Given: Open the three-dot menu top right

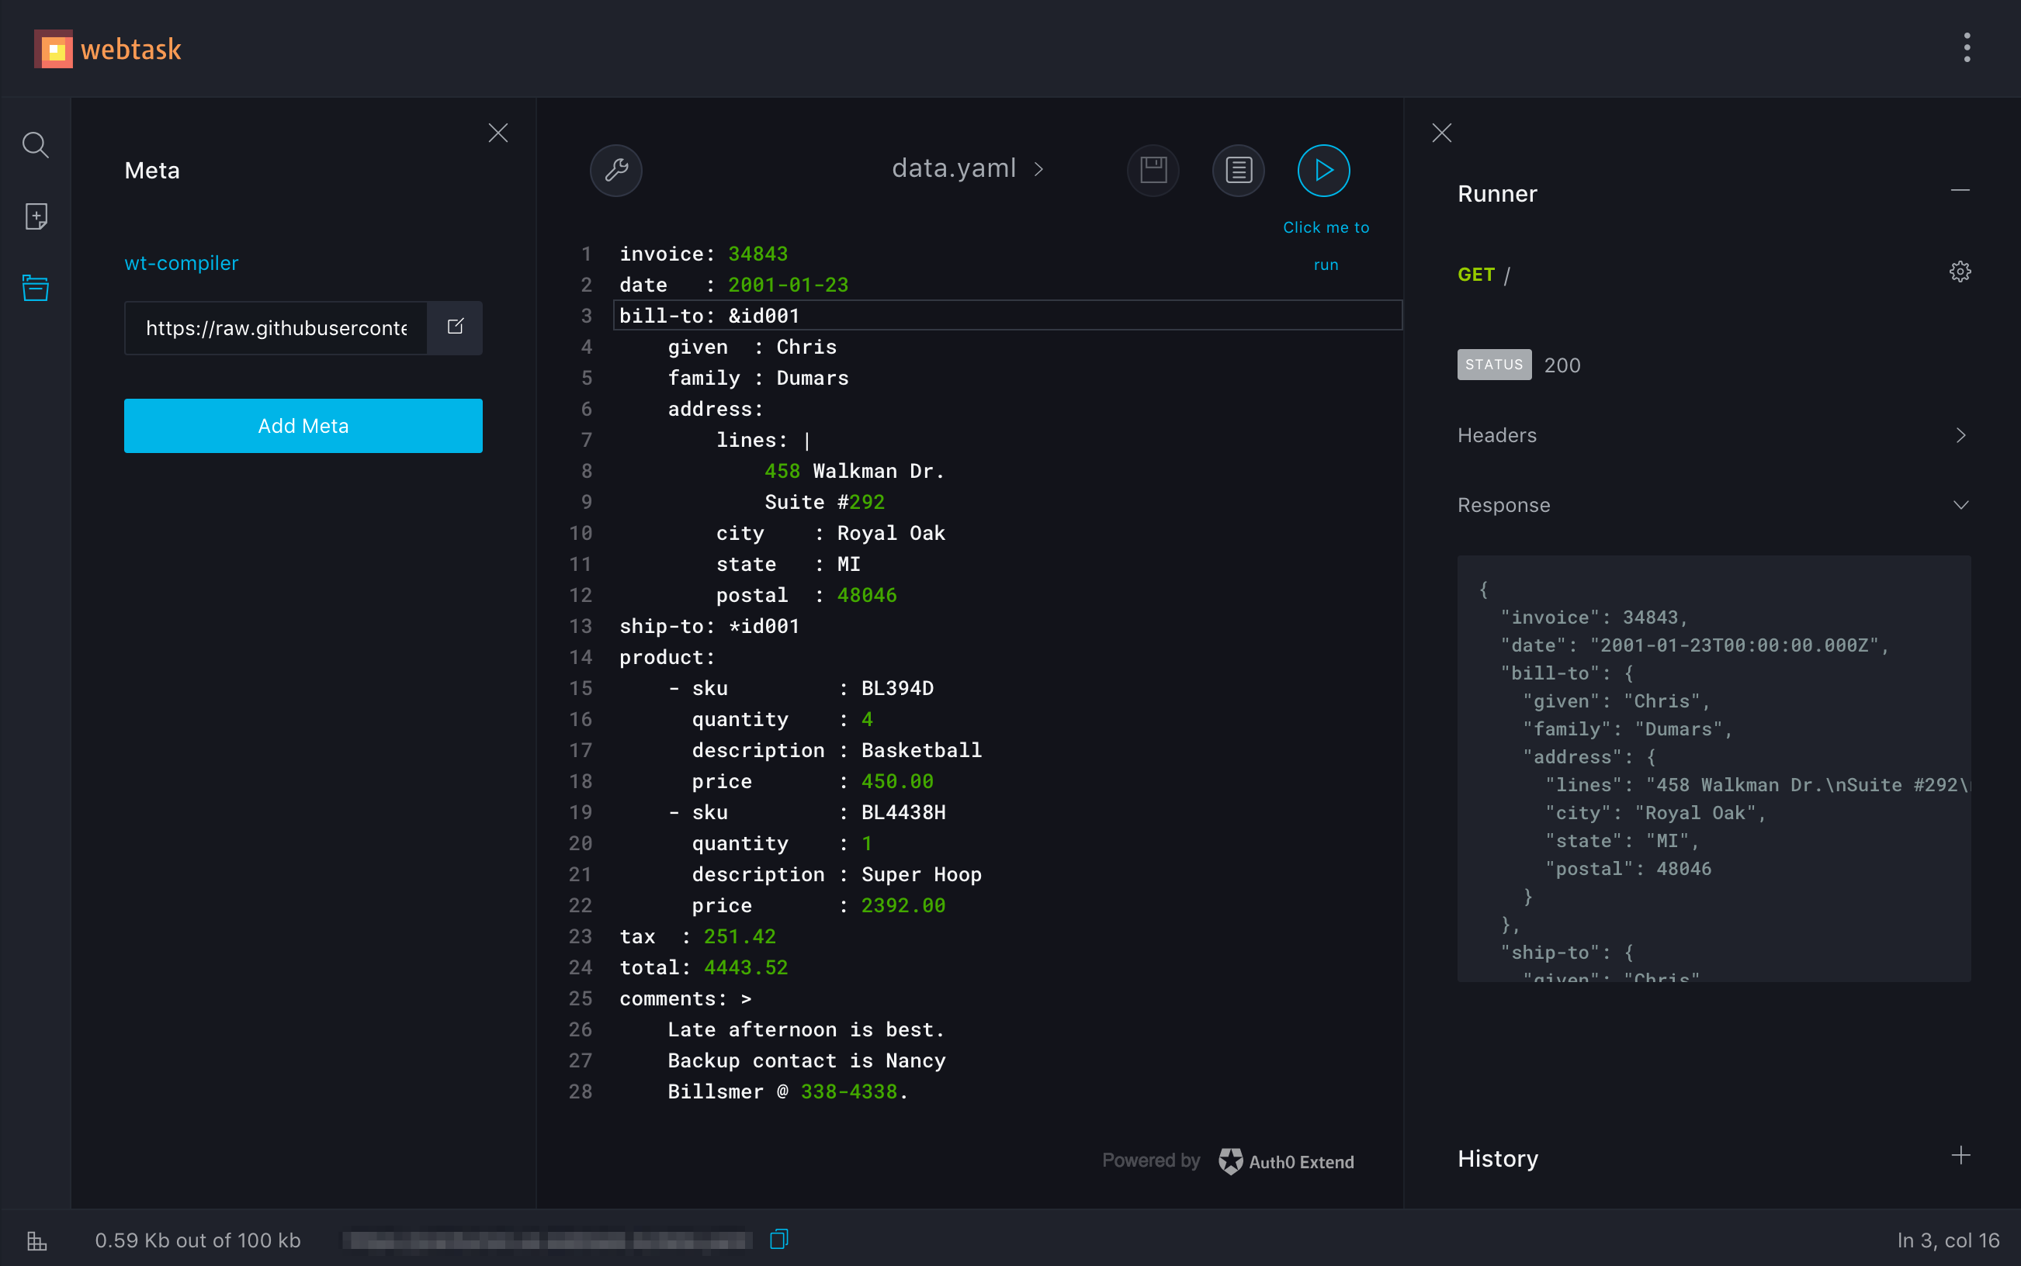Looking at the screenshot, I should click(1967, 48).
